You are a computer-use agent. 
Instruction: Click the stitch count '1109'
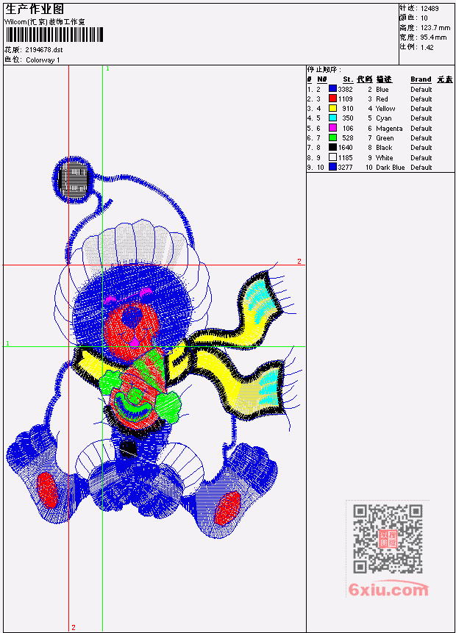click(x=346, y=99)
